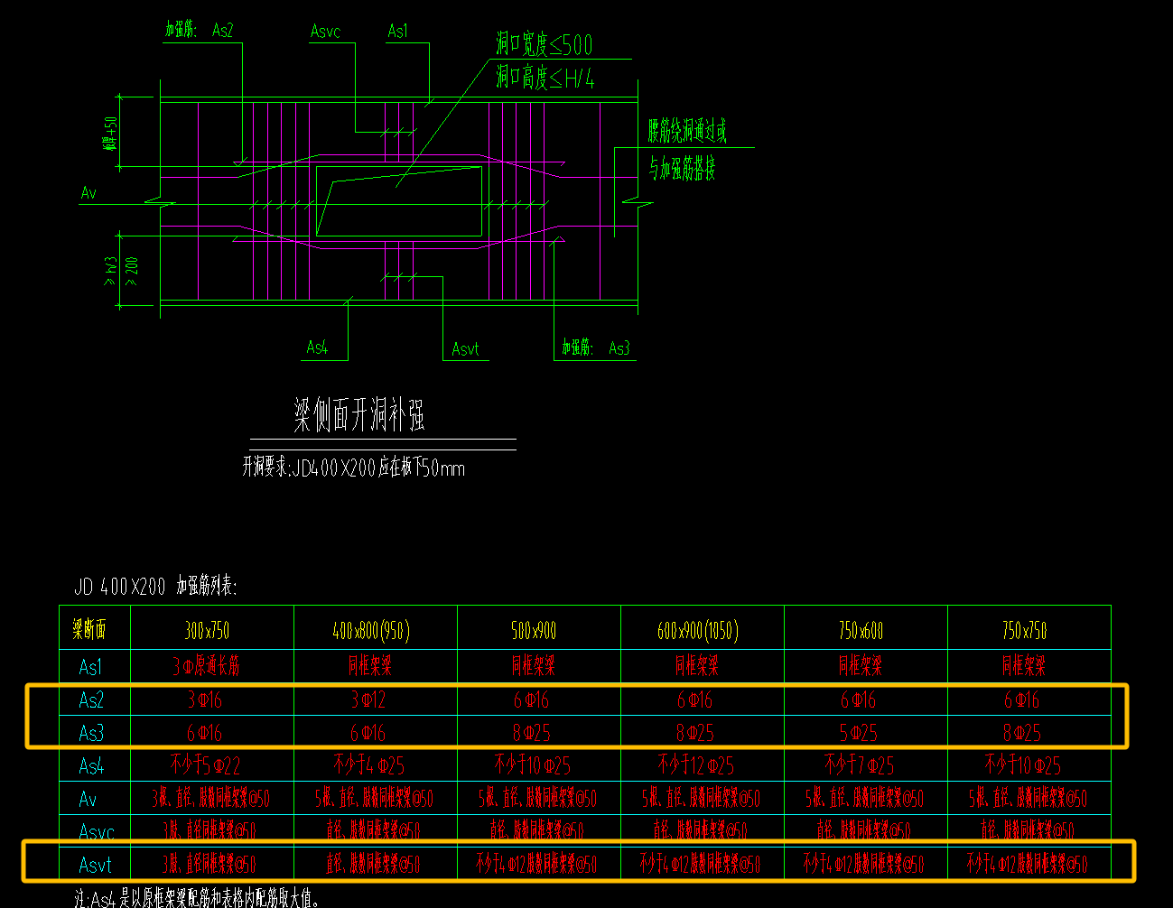The width and height of the screenshot is (1173, 908).
Task: Select the Asvt cell under 750x750
Action: [x=1028, y=864]
